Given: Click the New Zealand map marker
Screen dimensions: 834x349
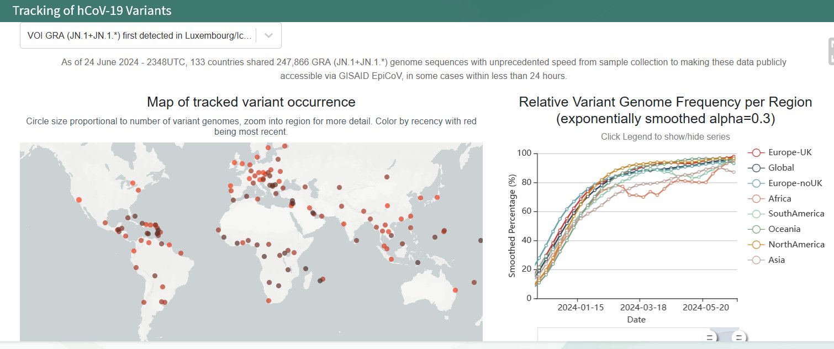Looking at the screenshot, I should point(474,282).
